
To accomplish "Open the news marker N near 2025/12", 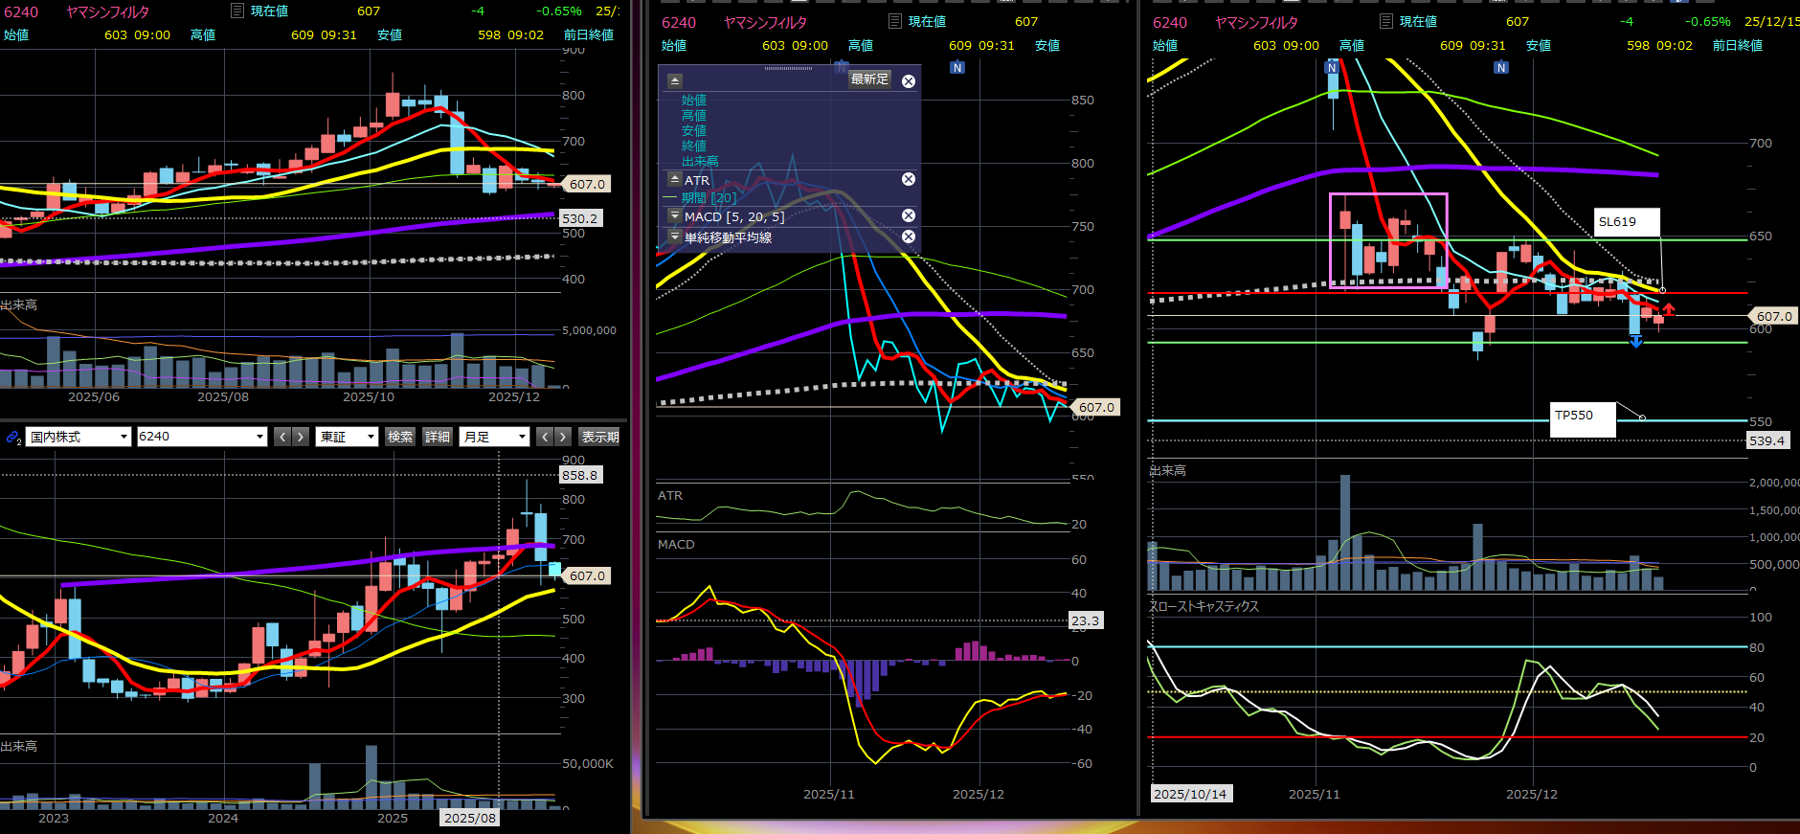I will 957,67.
